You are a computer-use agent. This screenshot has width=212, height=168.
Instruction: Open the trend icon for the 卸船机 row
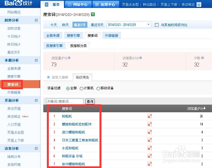pos(150,116)
